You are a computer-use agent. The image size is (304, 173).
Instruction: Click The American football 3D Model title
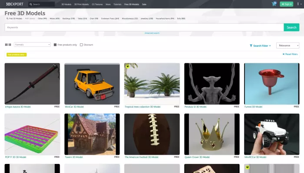pos(142,157)
